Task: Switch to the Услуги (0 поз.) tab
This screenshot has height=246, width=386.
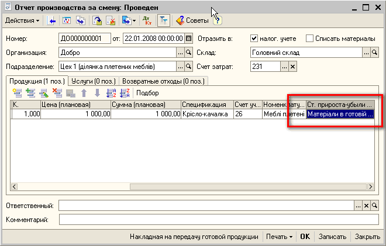Action: (x=93, y=81)
